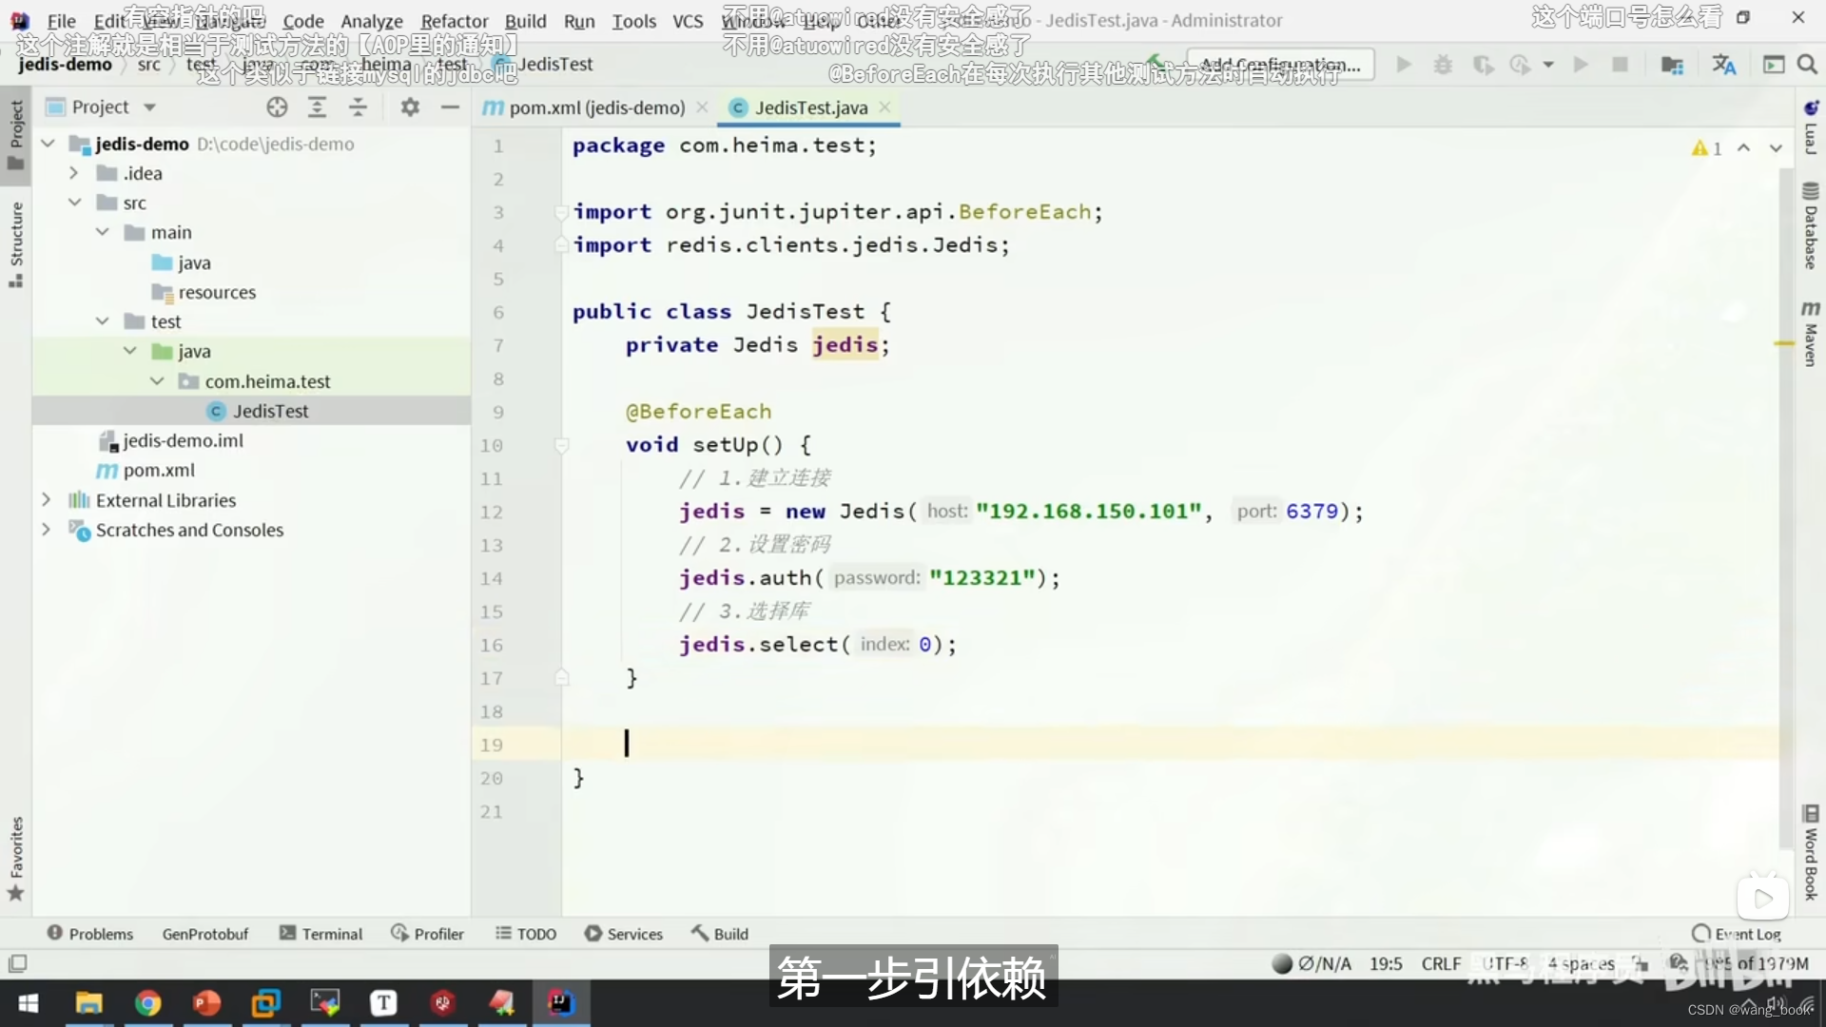Click the Collapse All icon in Project panel
The height and width of the screenshot is (1027, 1826).
tap(358, 107)
